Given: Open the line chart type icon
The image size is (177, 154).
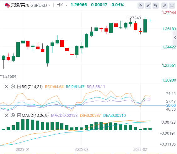Looking at the screenshot, I should pyautogui.click(x=141, y=6).
